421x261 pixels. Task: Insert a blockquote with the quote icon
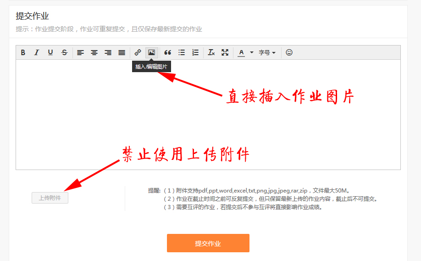pyautogui.click(x=167, y=52)
